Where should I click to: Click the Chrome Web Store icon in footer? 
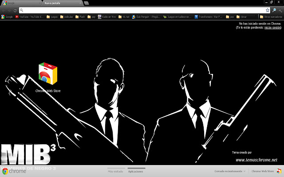tap(279, 171)
